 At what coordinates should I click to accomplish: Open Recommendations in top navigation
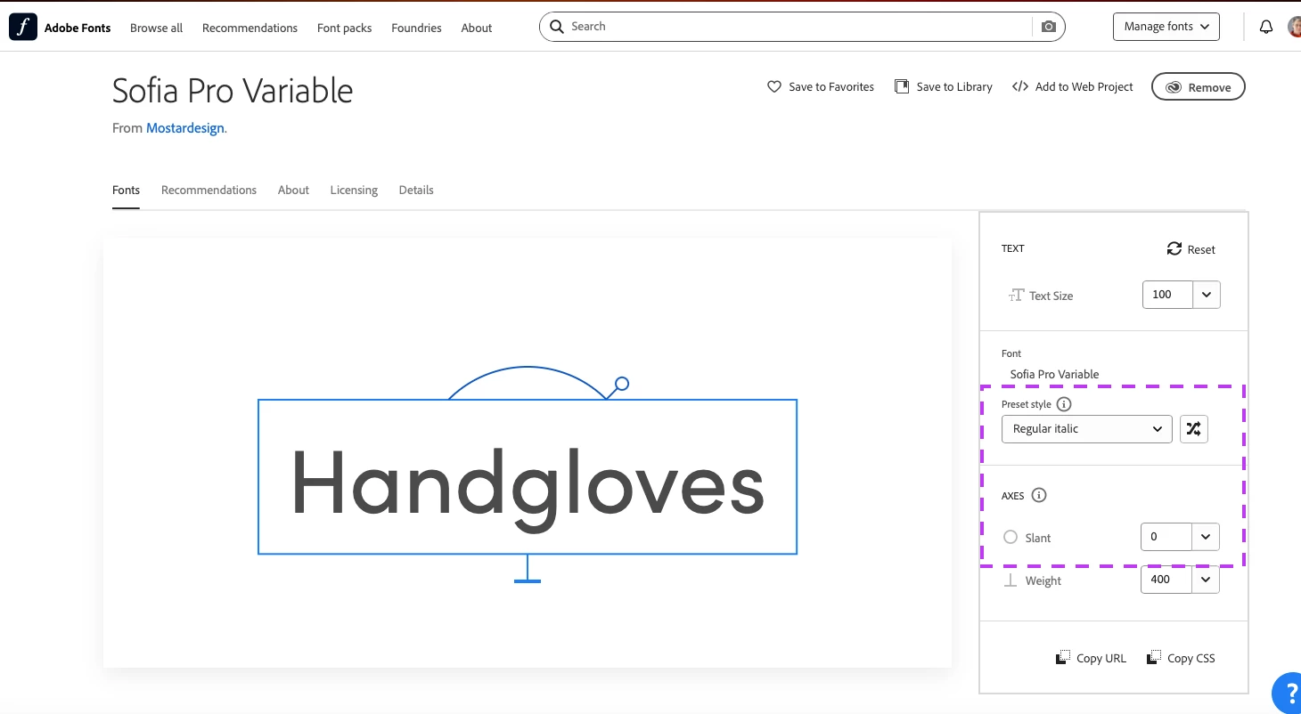pyautogui.click(x=250, y=28)
